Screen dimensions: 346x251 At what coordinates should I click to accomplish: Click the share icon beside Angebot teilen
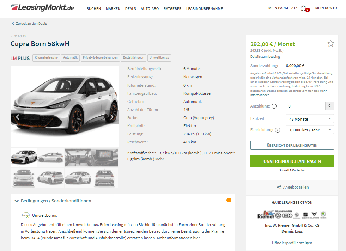click(x=279, y=187)
